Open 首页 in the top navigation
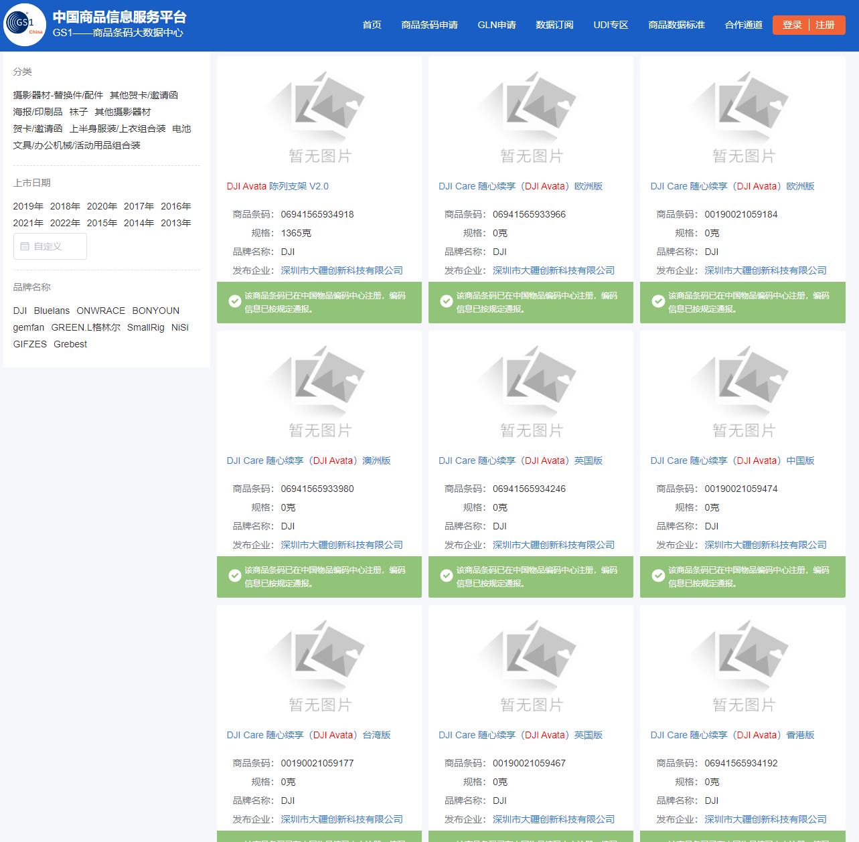Screen dimensions: 859x842 pyautogui.click(x=372, y=25)
